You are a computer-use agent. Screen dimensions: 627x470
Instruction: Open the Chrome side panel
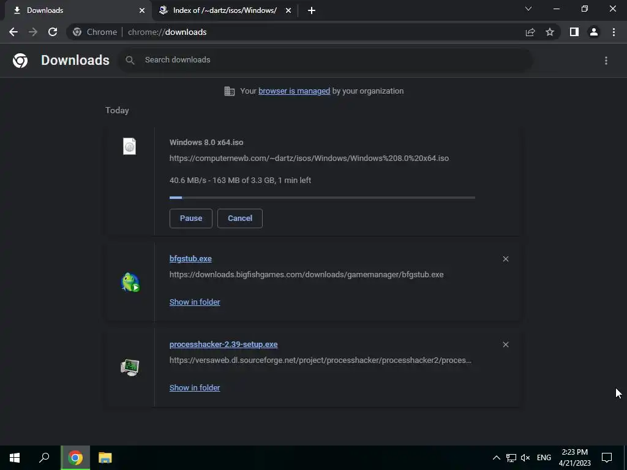click(574, 32)
